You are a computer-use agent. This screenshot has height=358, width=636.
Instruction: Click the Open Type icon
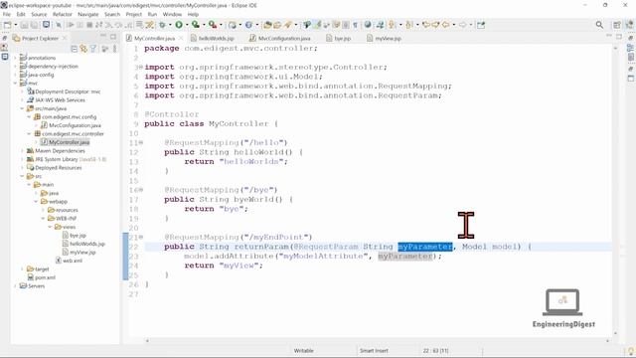pyautogui.click(x=267, y=25)
